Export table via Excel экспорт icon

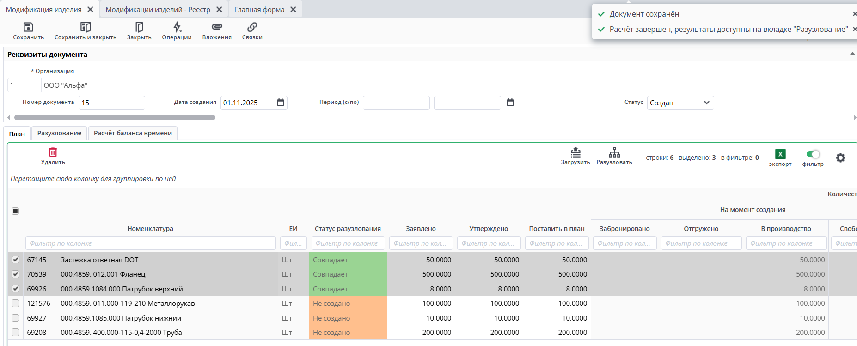point(780,154)
